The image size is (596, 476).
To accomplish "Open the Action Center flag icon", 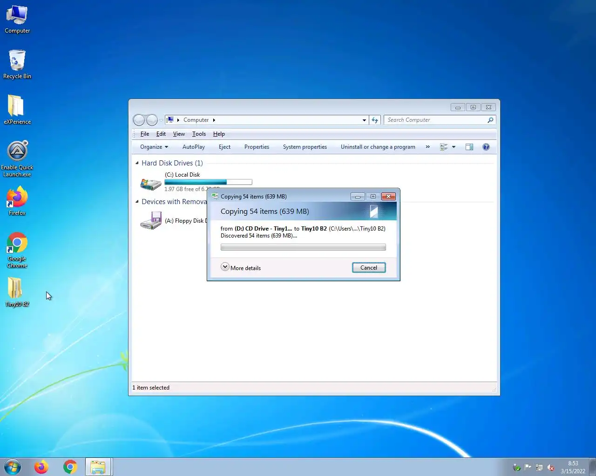I will 528,467.
